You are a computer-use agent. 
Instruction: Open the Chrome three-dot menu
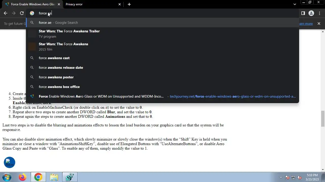(x=319, y=13)
